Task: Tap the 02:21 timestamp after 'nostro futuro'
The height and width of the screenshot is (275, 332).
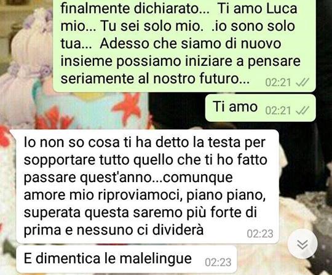Action: (278, 82)
